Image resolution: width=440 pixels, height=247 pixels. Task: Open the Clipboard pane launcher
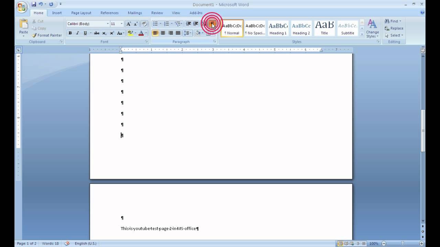(x=62, y=42)
